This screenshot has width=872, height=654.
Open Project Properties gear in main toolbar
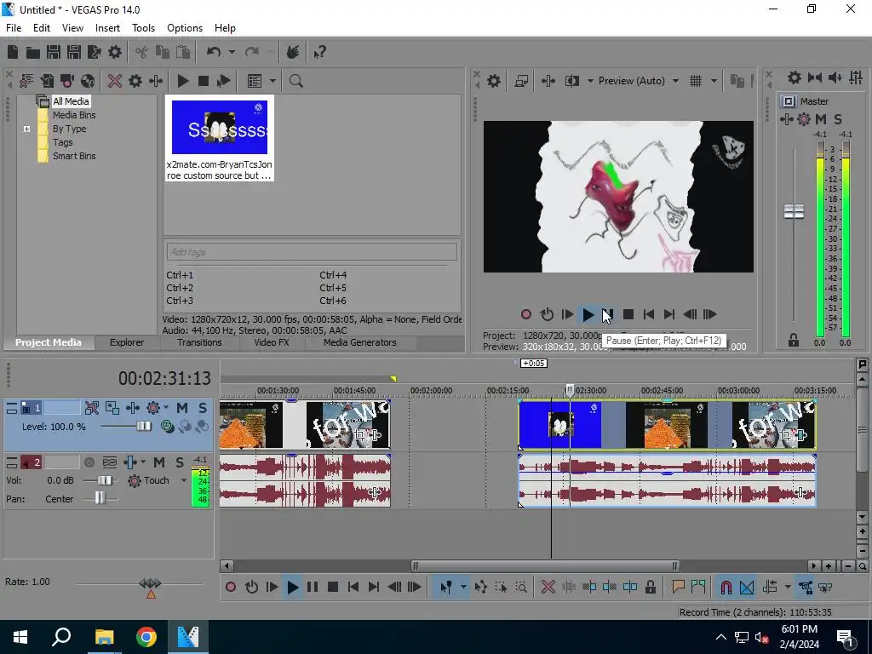pos(115,52)
